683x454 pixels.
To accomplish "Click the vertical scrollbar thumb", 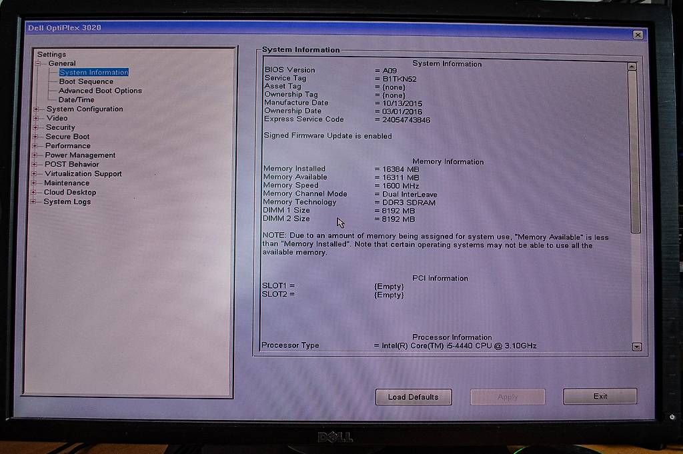I will click(x=634, y=152).
